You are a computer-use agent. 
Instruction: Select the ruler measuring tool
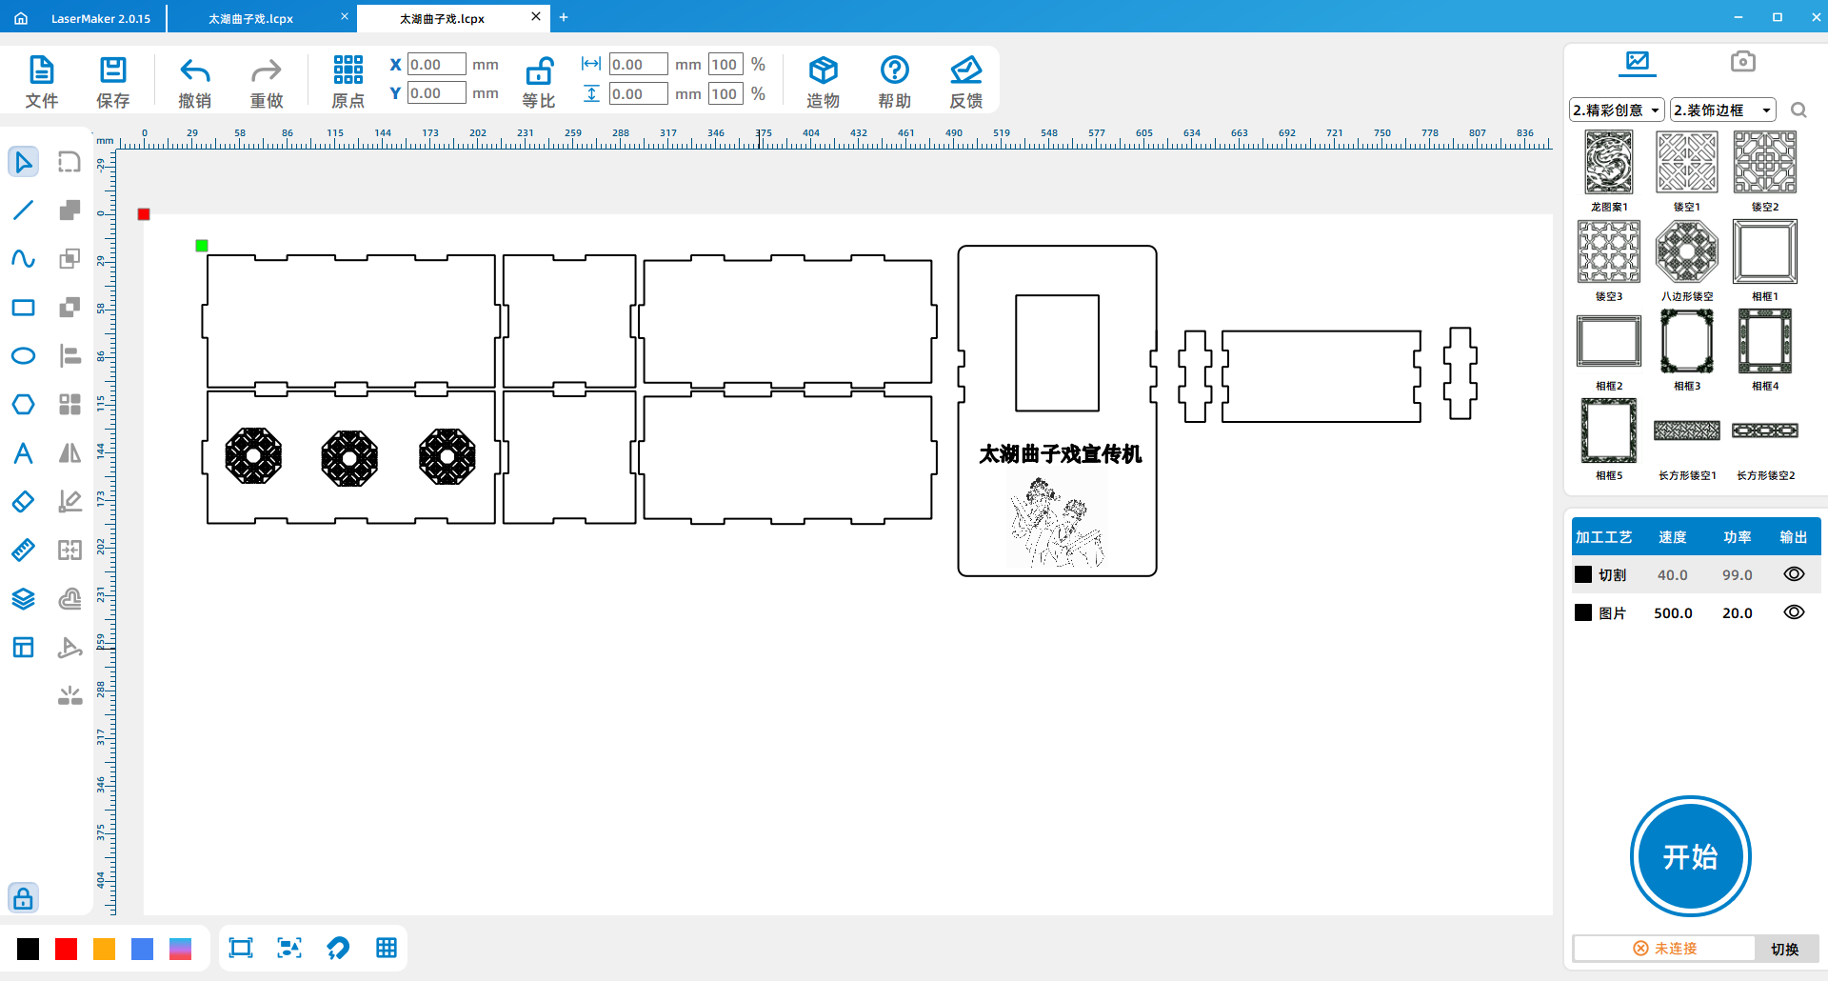[x=23, y=550]
